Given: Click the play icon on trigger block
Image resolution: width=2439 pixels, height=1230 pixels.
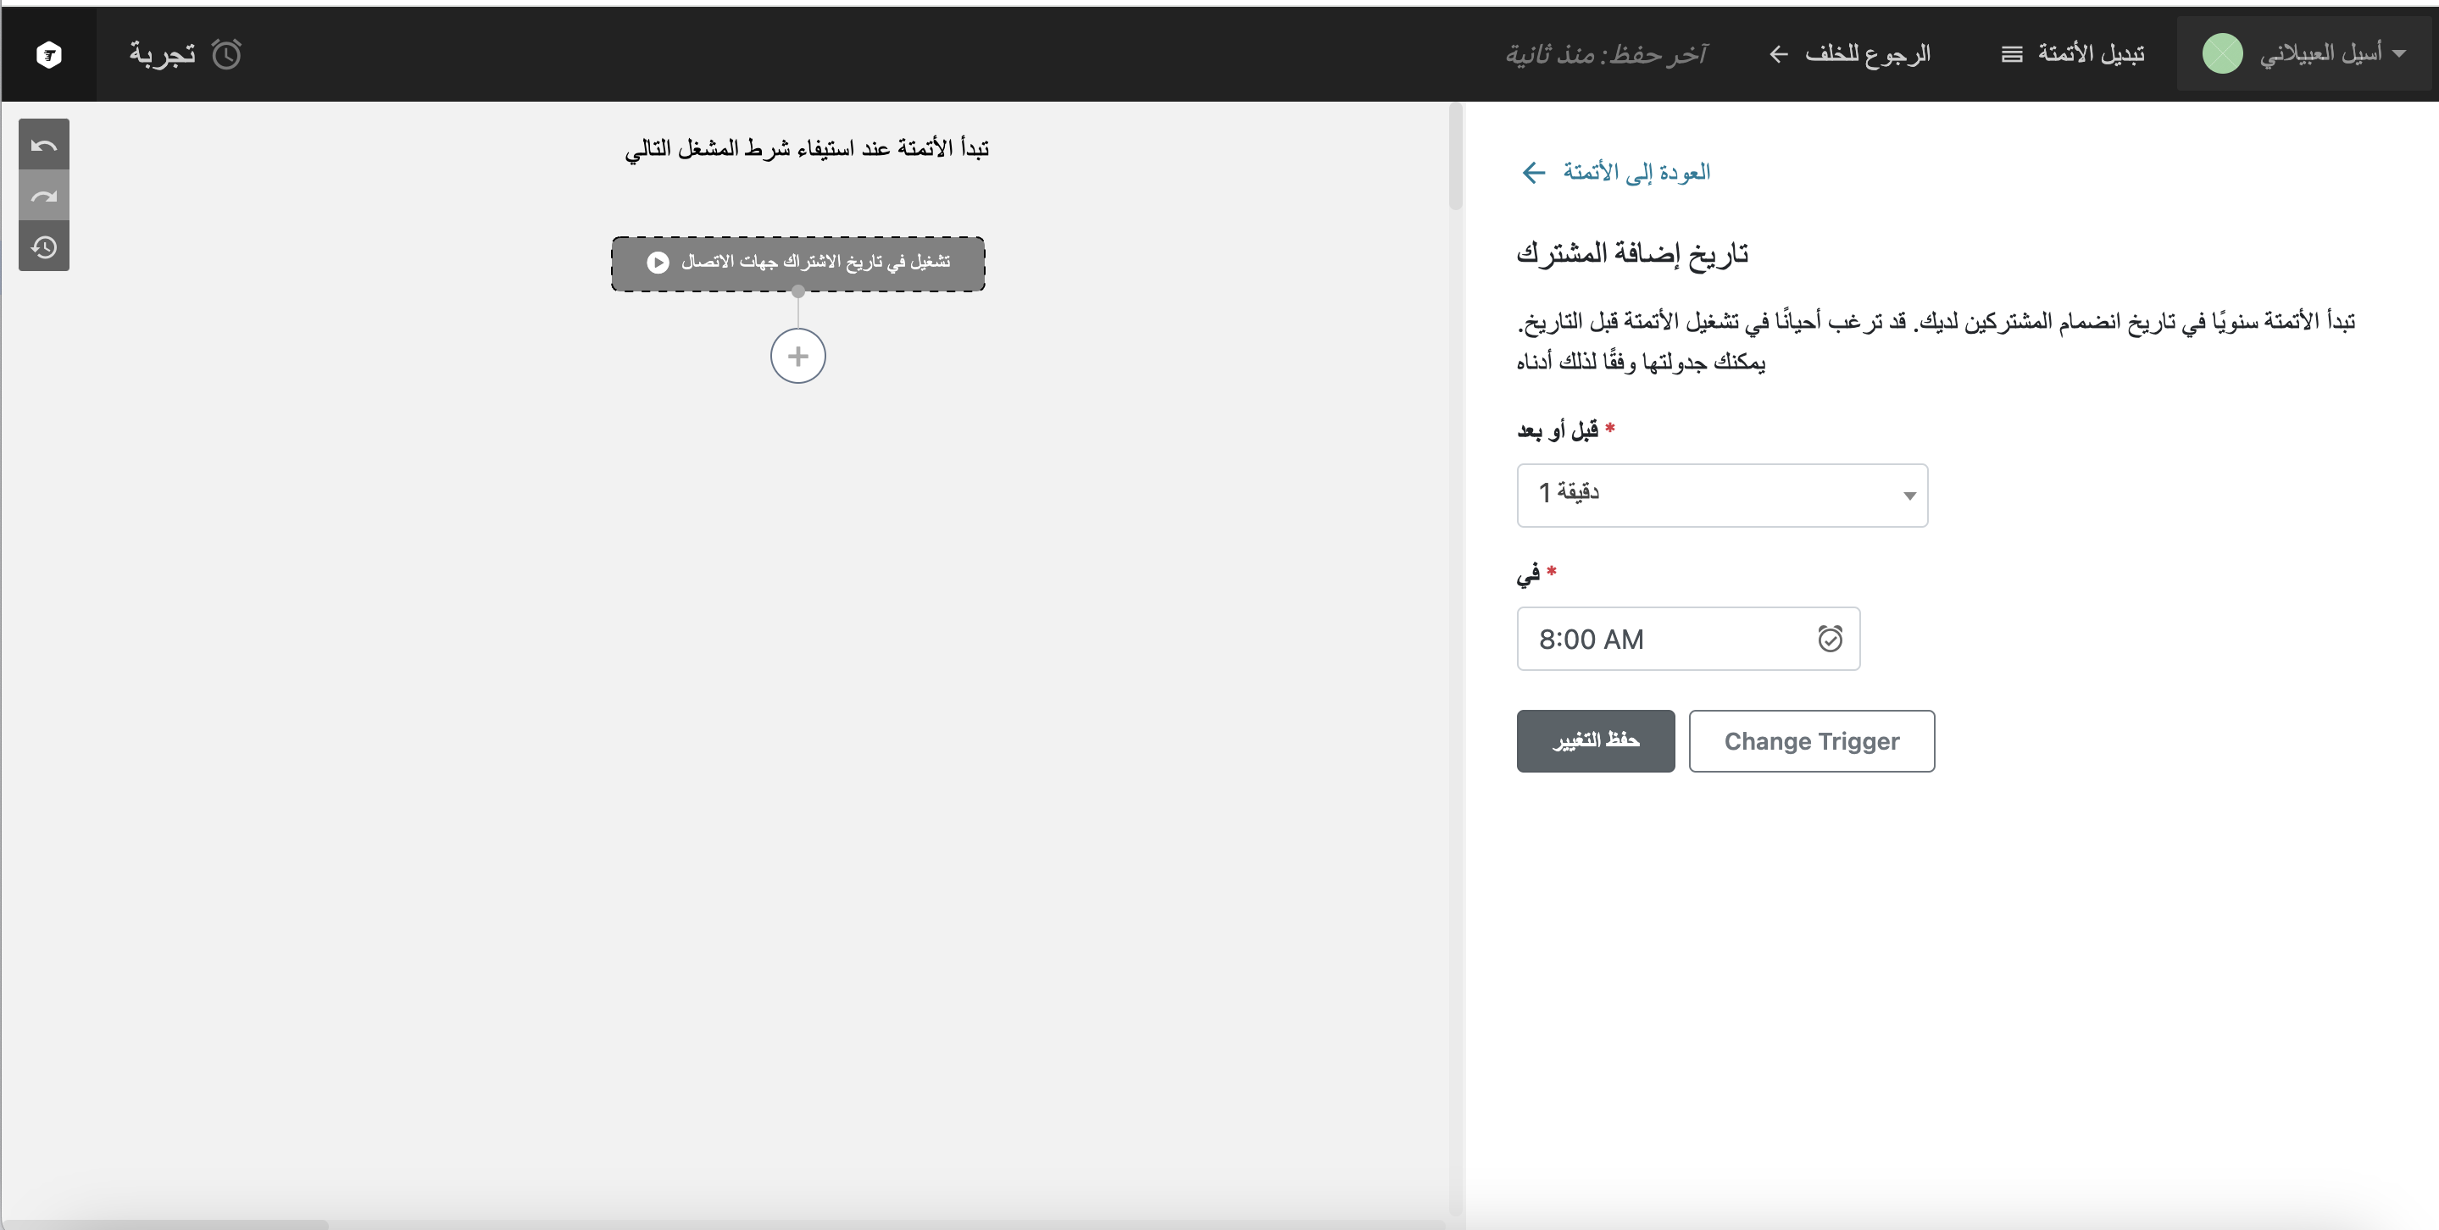Looking at the screenshot, I should pos(657,262).
